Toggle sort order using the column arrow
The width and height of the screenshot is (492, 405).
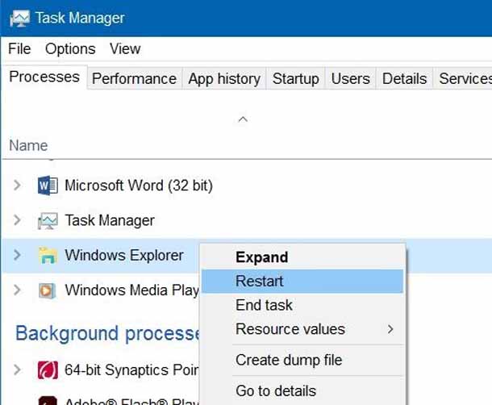tap(243, 119)
